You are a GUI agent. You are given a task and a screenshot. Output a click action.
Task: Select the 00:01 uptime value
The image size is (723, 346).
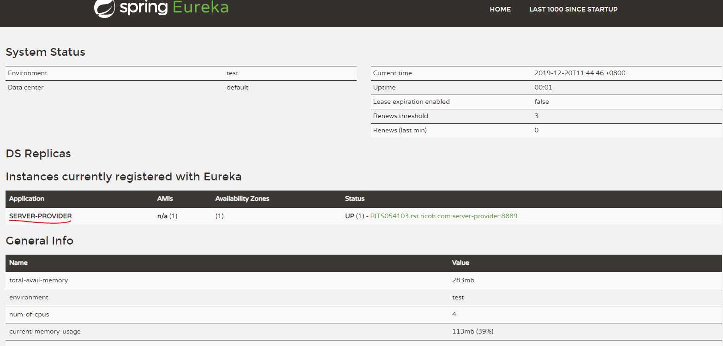click(543, 87)
